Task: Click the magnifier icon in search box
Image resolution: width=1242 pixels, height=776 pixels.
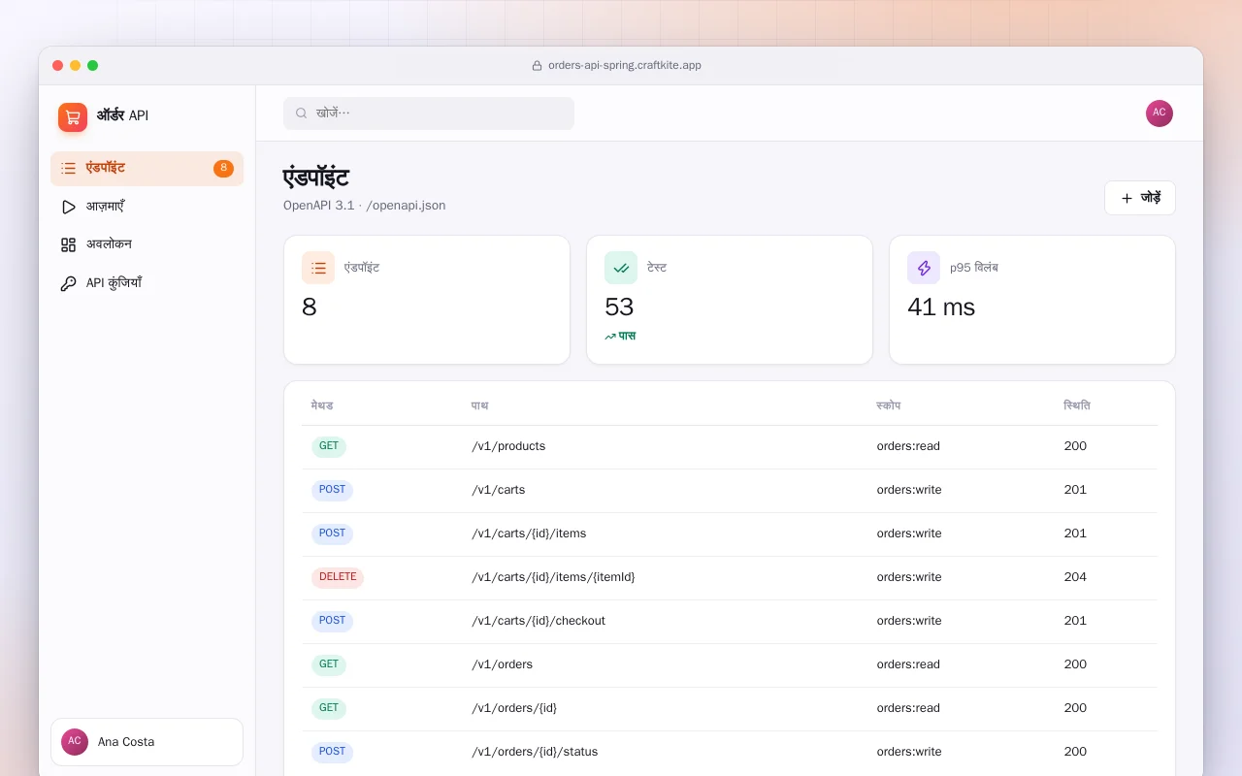Action: point(302,113)
